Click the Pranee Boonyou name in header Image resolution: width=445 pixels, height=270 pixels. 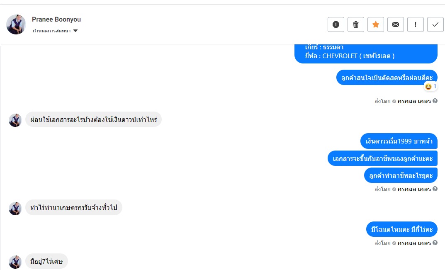point(56,19)
